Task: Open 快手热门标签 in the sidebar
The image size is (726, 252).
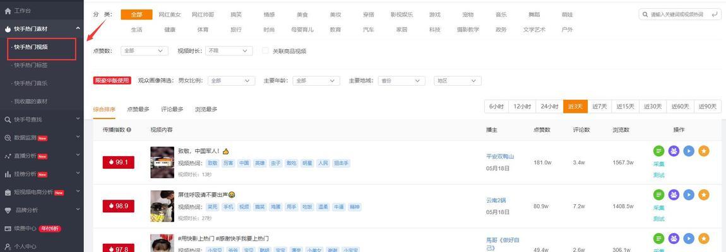Action: click(x=30, y=65)
